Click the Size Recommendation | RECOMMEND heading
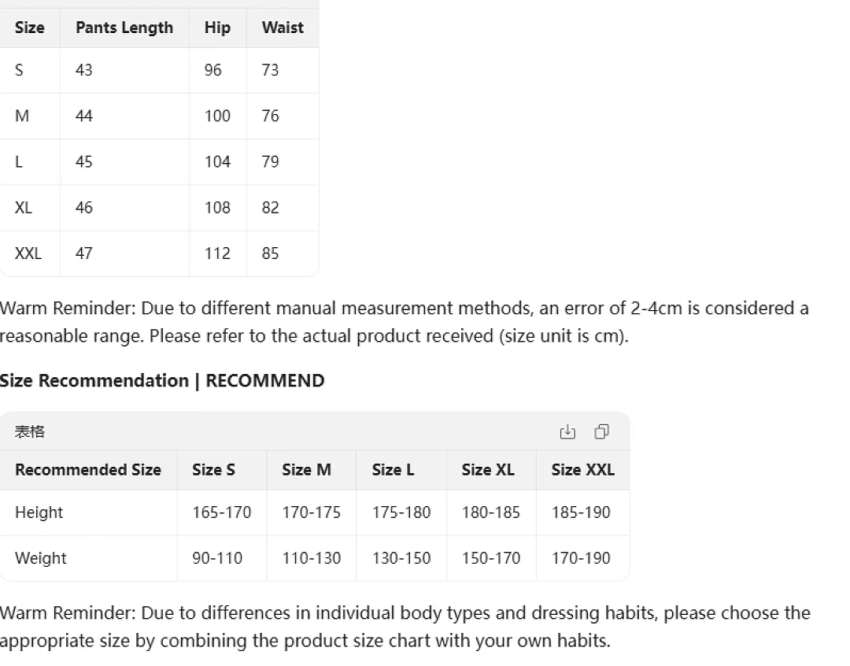 click(x=162, y=381)
